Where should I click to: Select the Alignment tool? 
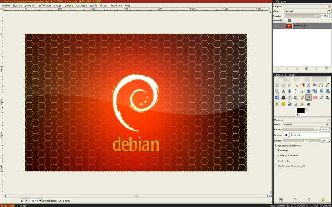click(296, 91)
